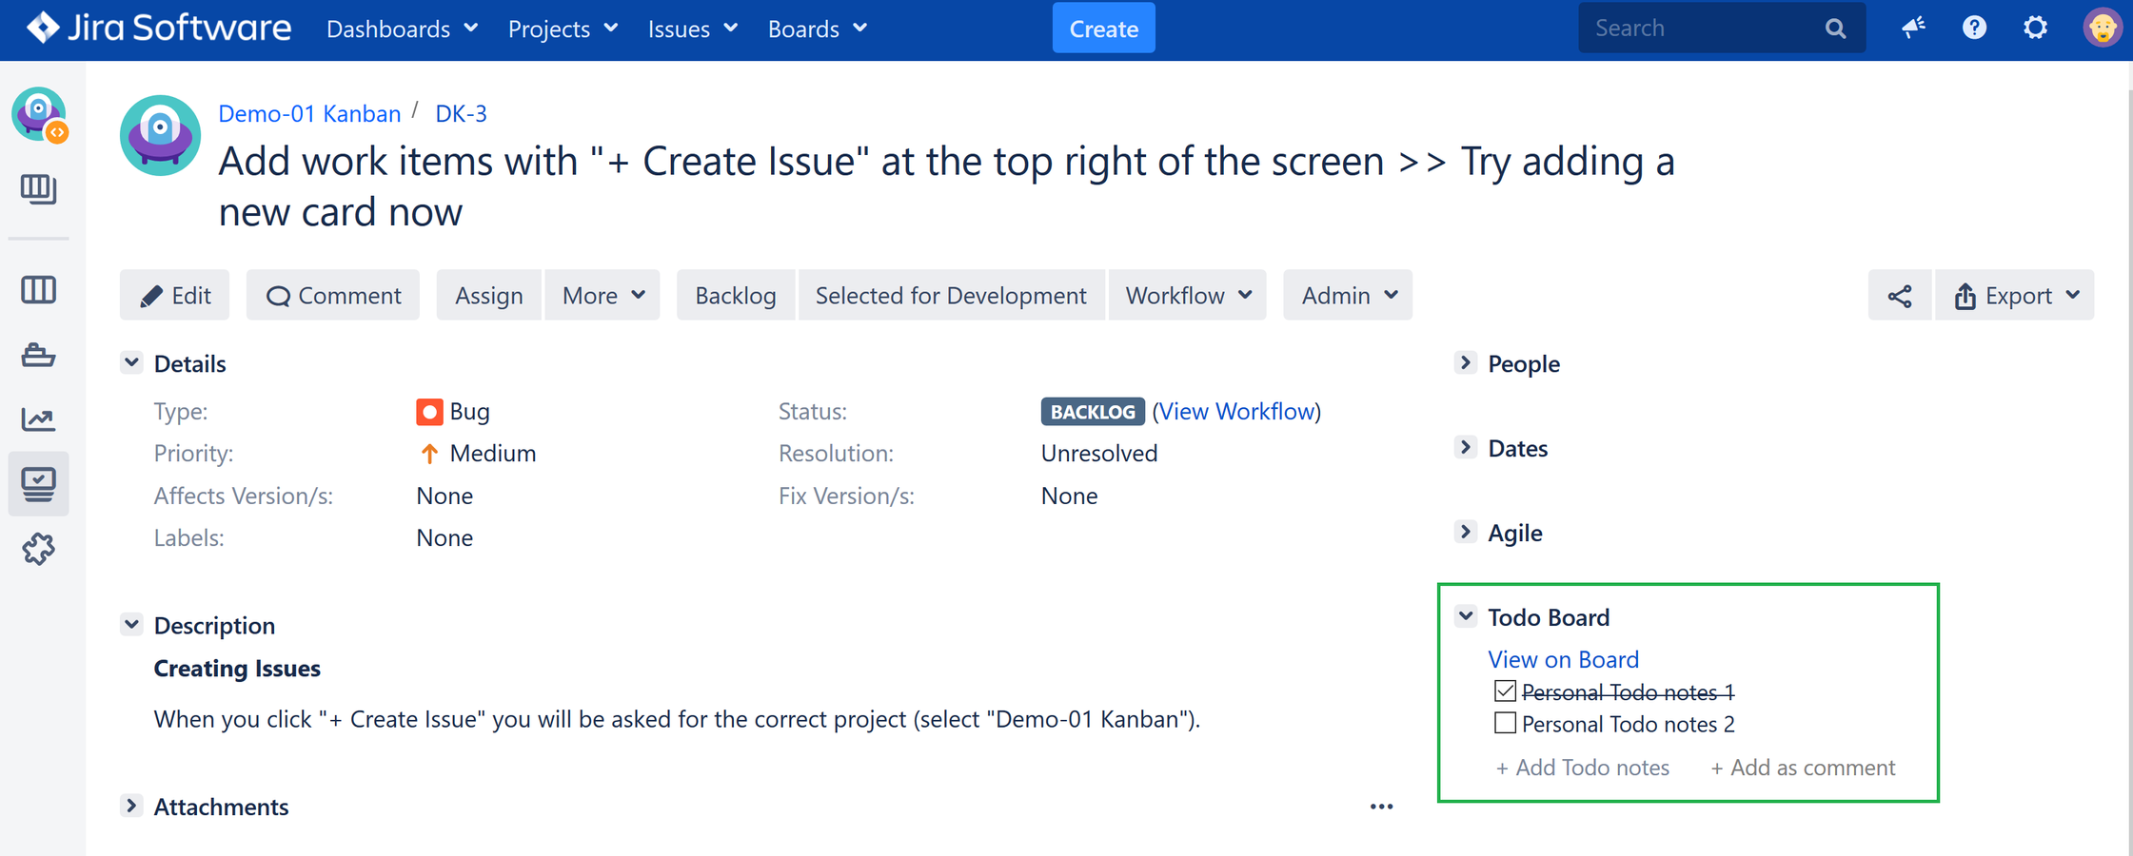The height and width of the screenshot is (856, 2133).
Task: Click the Bug issue type icon
Action: point(429,412)
